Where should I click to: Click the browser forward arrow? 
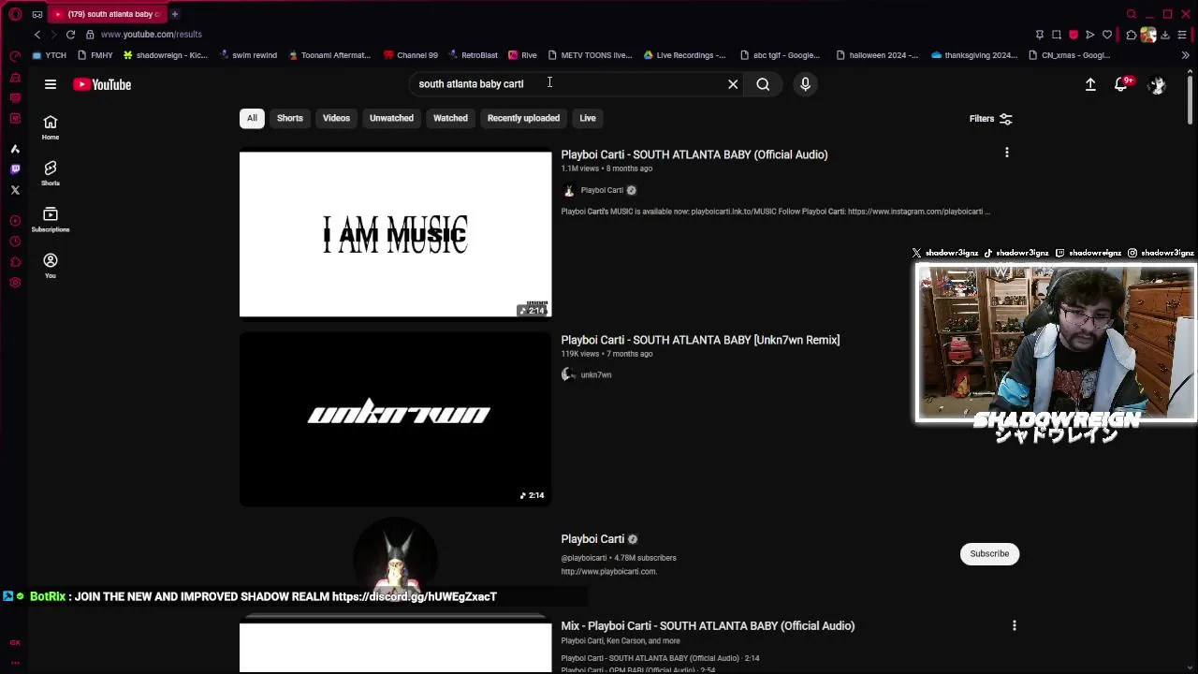pyautogui.click(x=53, y=35)
